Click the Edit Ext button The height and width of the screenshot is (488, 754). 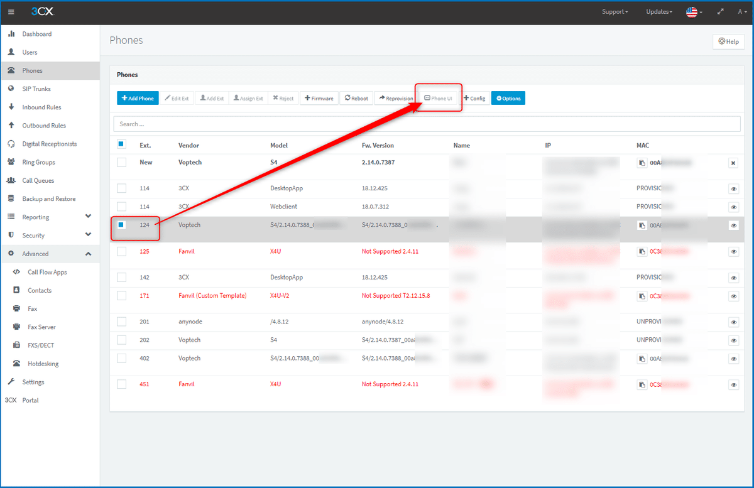coord(177,98)
